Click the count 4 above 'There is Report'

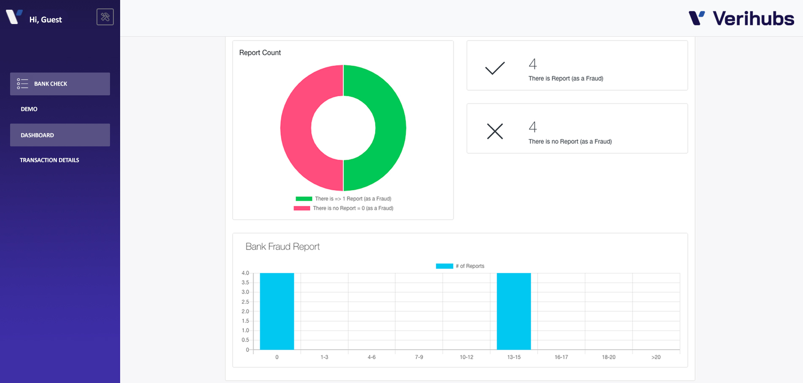point(533,64)
